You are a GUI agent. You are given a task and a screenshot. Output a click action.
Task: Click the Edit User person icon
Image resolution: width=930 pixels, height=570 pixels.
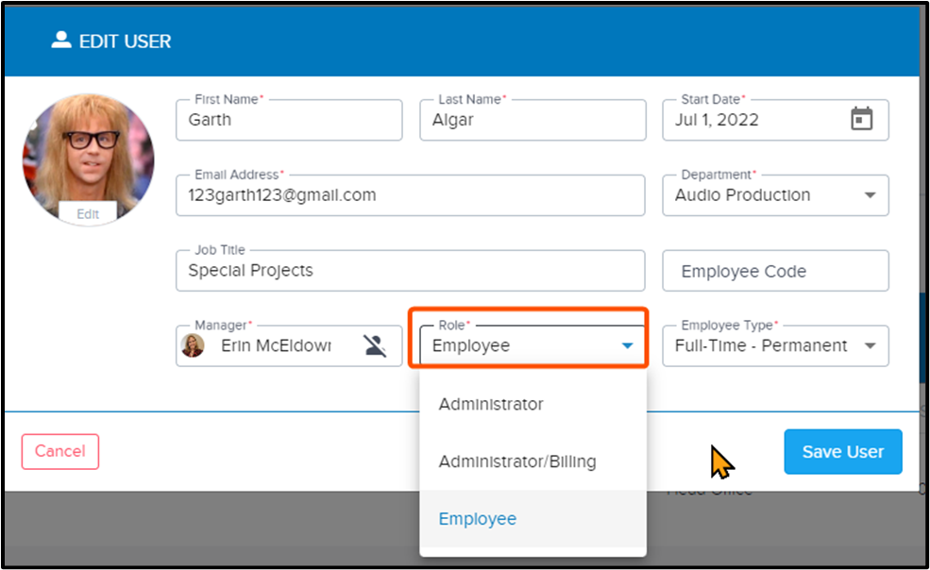tap(61, 41)
